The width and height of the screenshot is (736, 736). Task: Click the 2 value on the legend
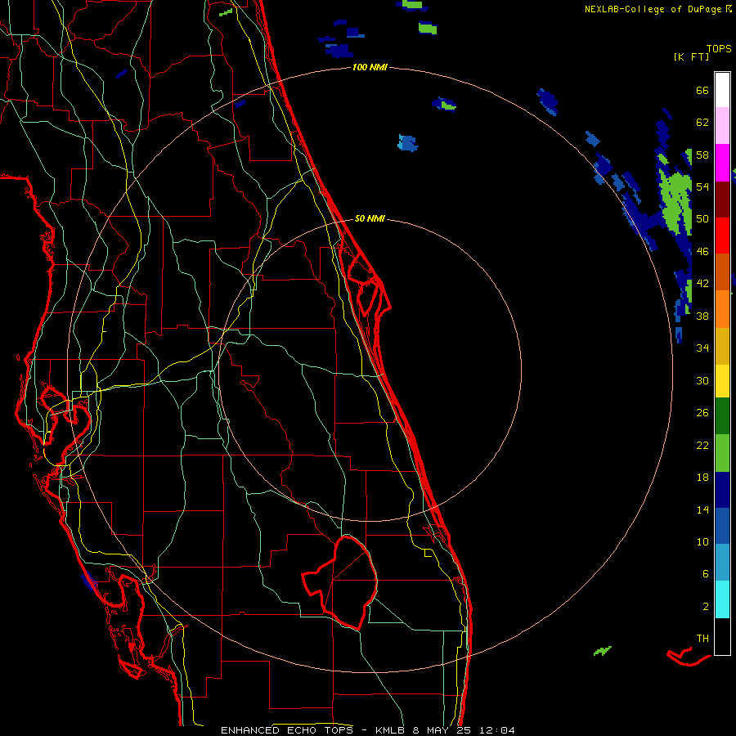(x=706, y=607)
